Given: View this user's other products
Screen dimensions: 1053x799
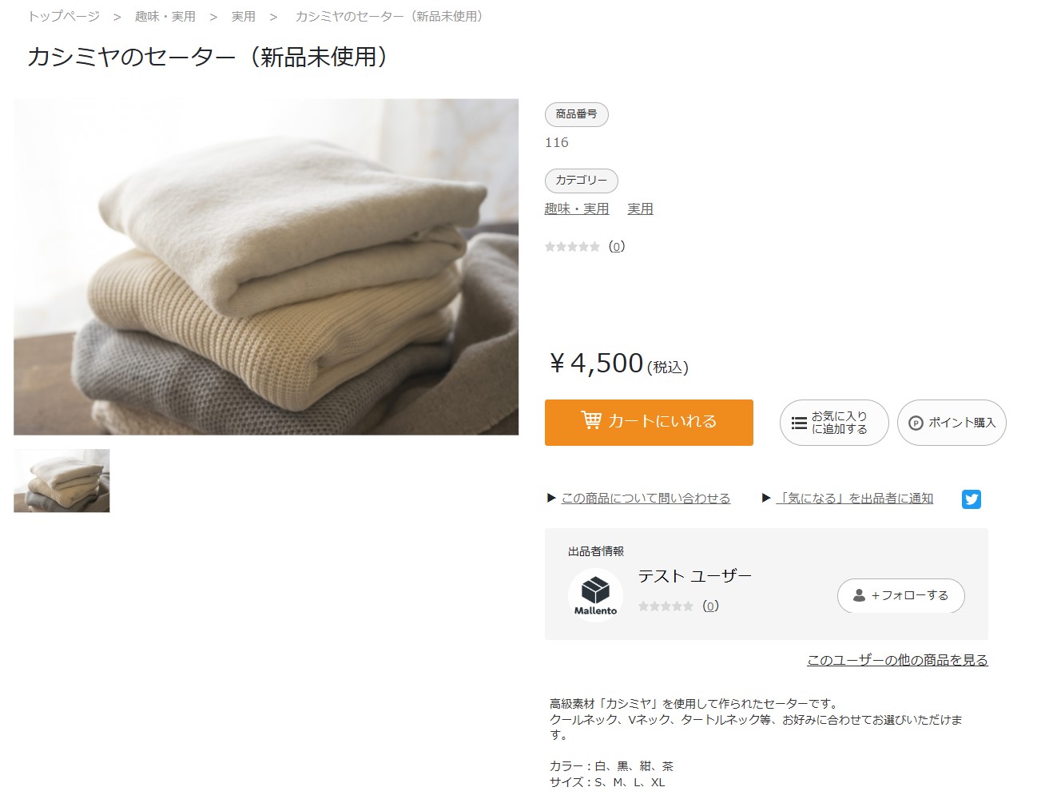Looking at the screenshot, I should point(897,660).
